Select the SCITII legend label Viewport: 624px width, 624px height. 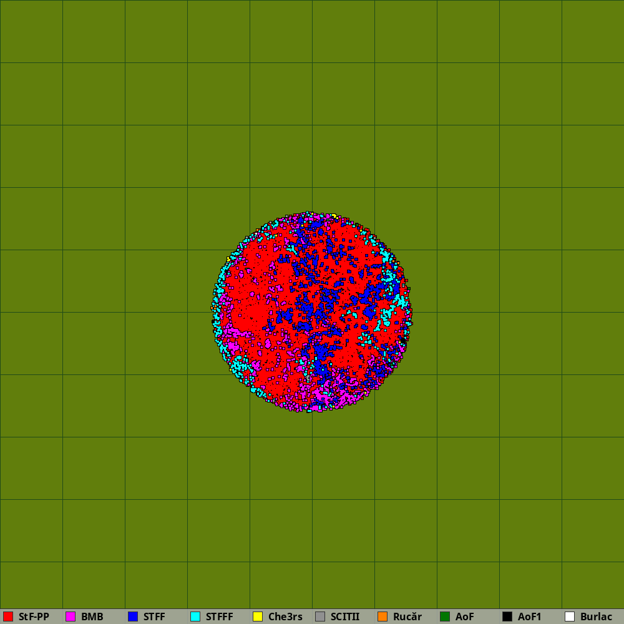pos(345,617)
